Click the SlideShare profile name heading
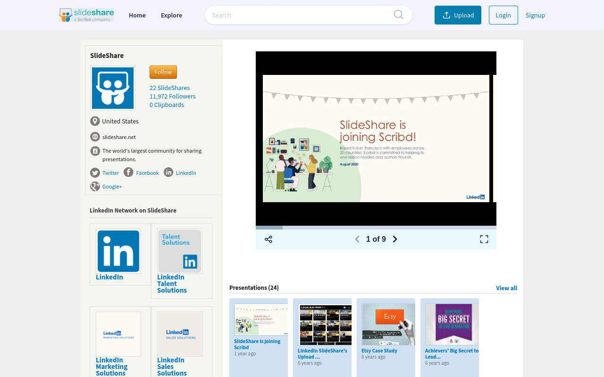 click(107, 56)
